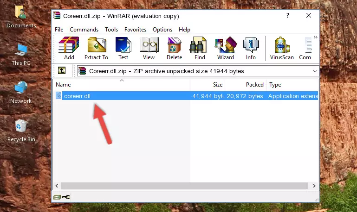Click the WinRAR title bar icon
357x212 pixels.
tap(57, 16)
